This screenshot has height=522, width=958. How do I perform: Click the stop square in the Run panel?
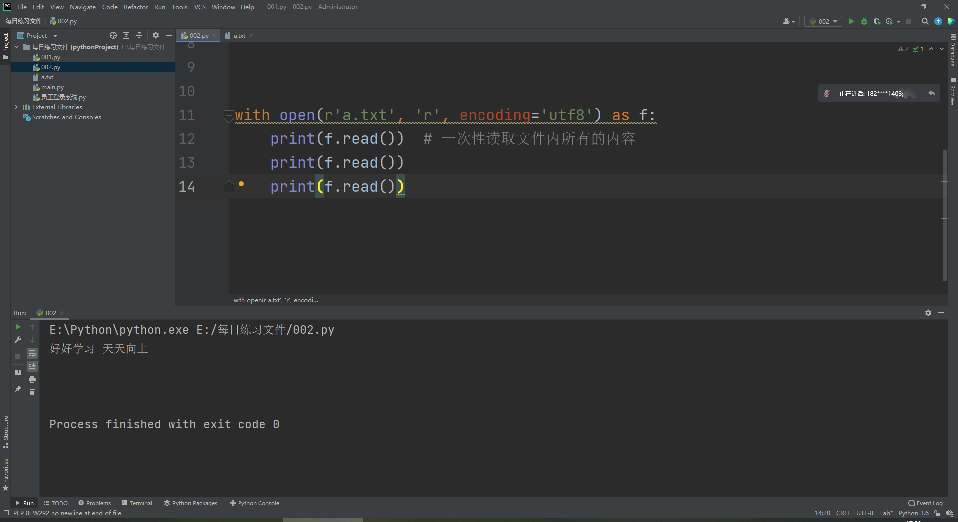point(18,356)
